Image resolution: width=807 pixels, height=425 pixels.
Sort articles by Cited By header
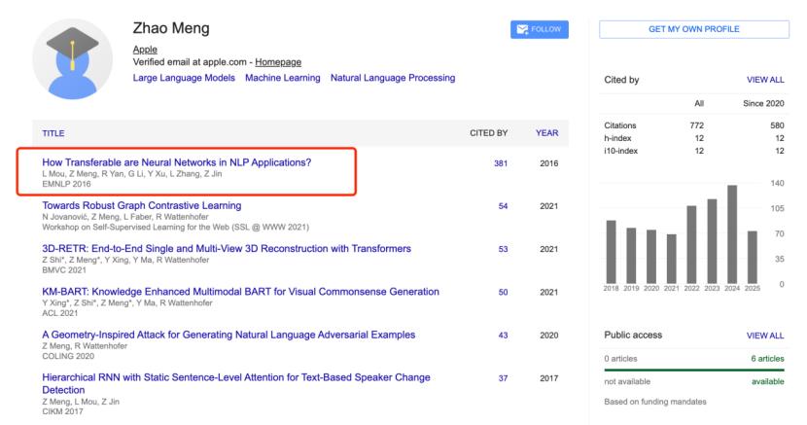click(x=488, y=133)
